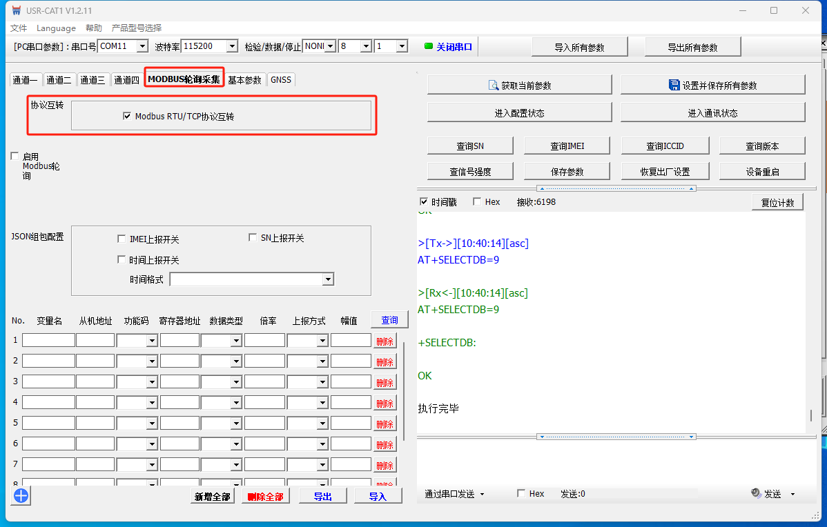Click the blue plus add-row icon

(20, 495)
